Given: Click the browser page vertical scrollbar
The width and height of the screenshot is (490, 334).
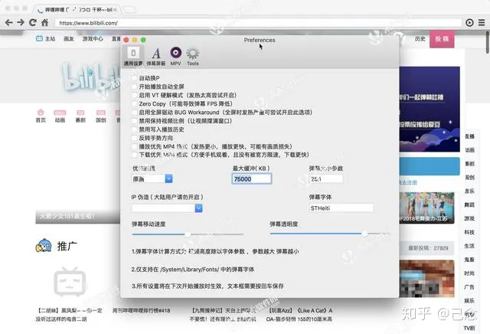Looking at the screenshot, I should [488, 42].
